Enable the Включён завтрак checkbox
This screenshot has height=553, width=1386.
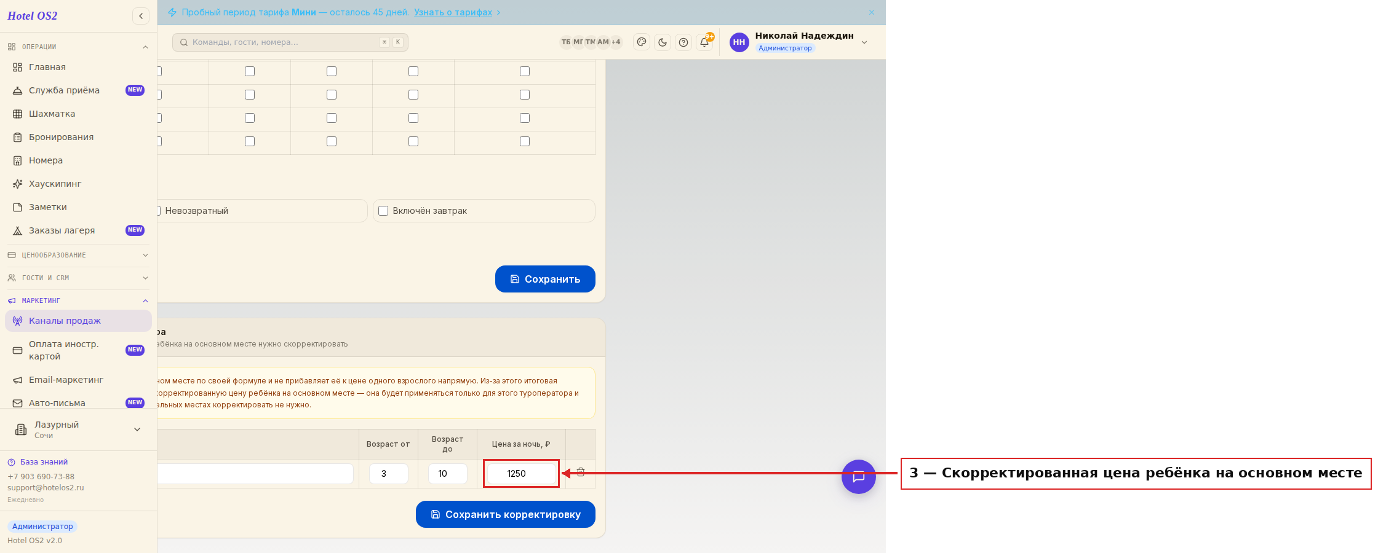click(x=383, y=211)
